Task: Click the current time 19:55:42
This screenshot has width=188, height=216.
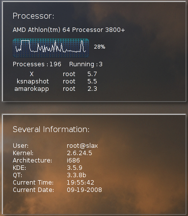Action: coord(81,183)
